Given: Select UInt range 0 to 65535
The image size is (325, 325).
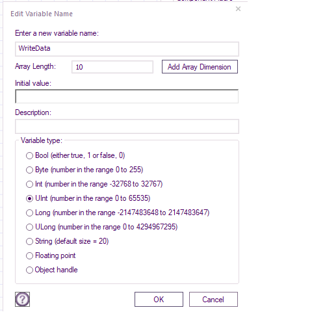Looking at the screenshot, I should click(29, 198).
